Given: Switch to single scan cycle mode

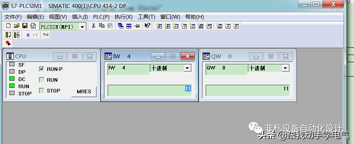Looking at the screenshot, I should click(x=8, y=35).
